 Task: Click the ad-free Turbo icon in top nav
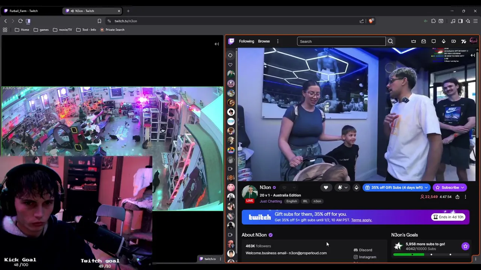pos(454,41)
